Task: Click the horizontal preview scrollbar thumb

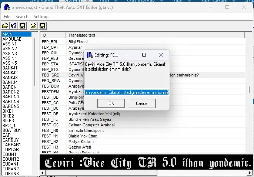Action: point(101,173)
